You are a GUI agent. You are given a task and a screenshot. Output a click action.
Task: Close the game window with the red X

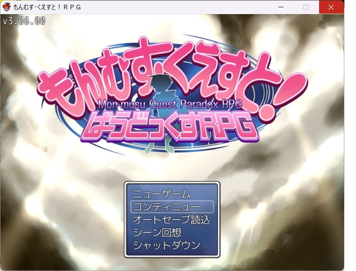point(331,7)
